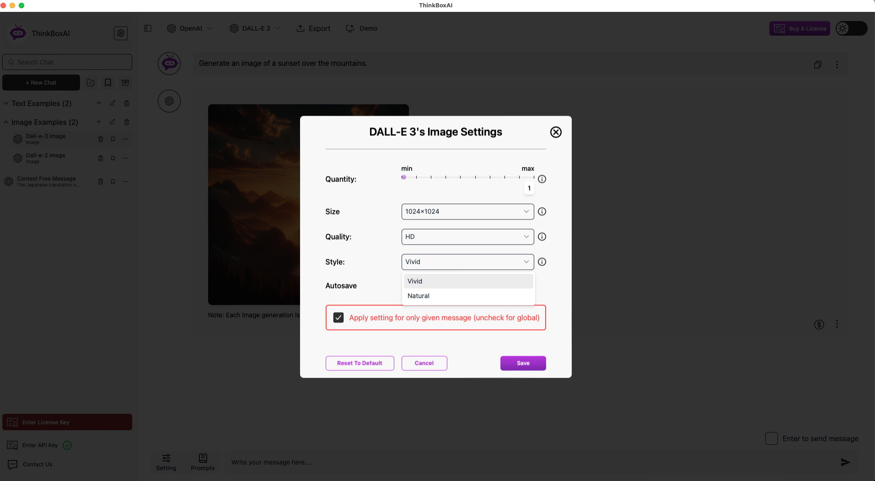Copy the sunset prompt message
Image resolution: width=875 pixels, height=481 pixels.
tap(818, 64)
